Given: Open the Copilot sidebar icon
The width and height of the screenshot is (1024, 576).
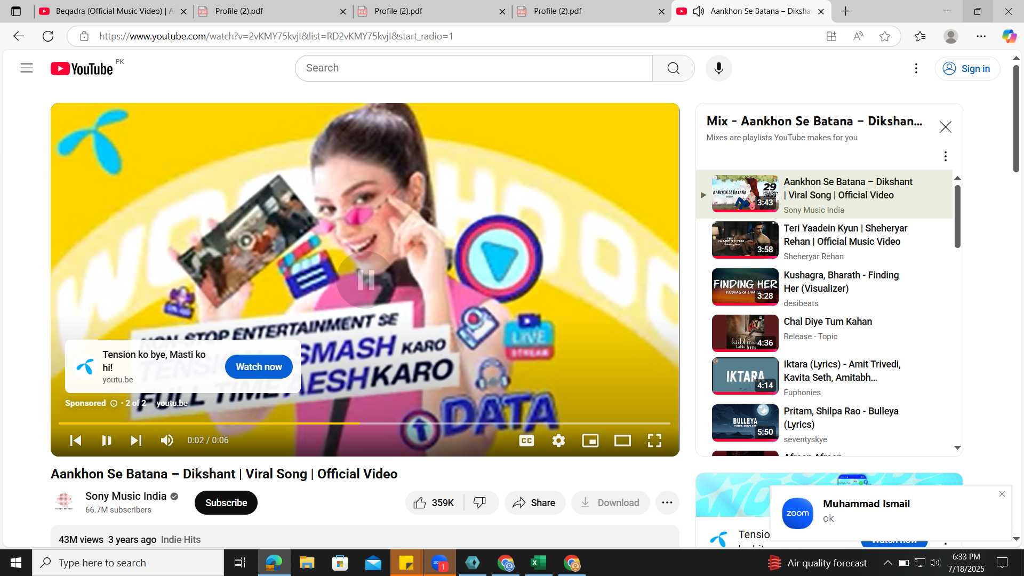Looking at the screenshot, I should tap(1009, 36).
